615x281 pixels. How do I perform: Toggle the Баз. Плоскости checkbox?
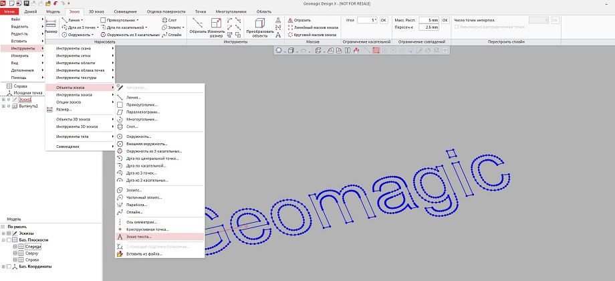click(9, 240)
